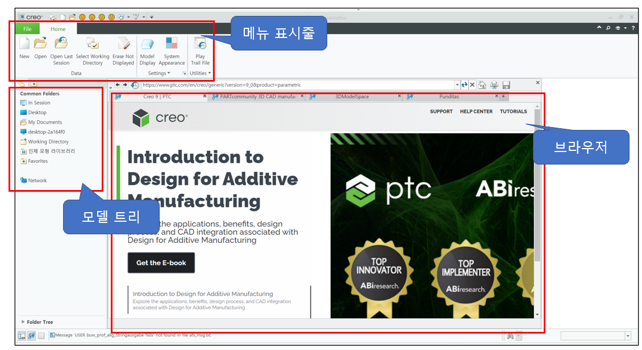Open the SUPPORT link
This screenshot has width=642, height=350.
point(441,111)
